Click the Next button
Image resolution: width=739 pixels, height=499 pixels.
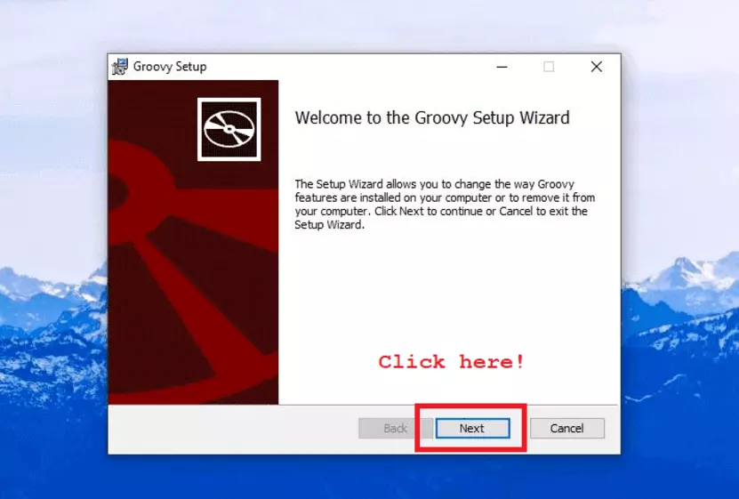[x=472, y=428]
